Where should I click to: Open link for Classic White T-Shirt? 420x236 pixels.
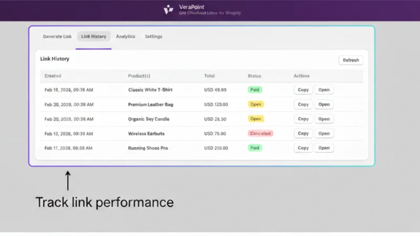(x=324, y=90)
